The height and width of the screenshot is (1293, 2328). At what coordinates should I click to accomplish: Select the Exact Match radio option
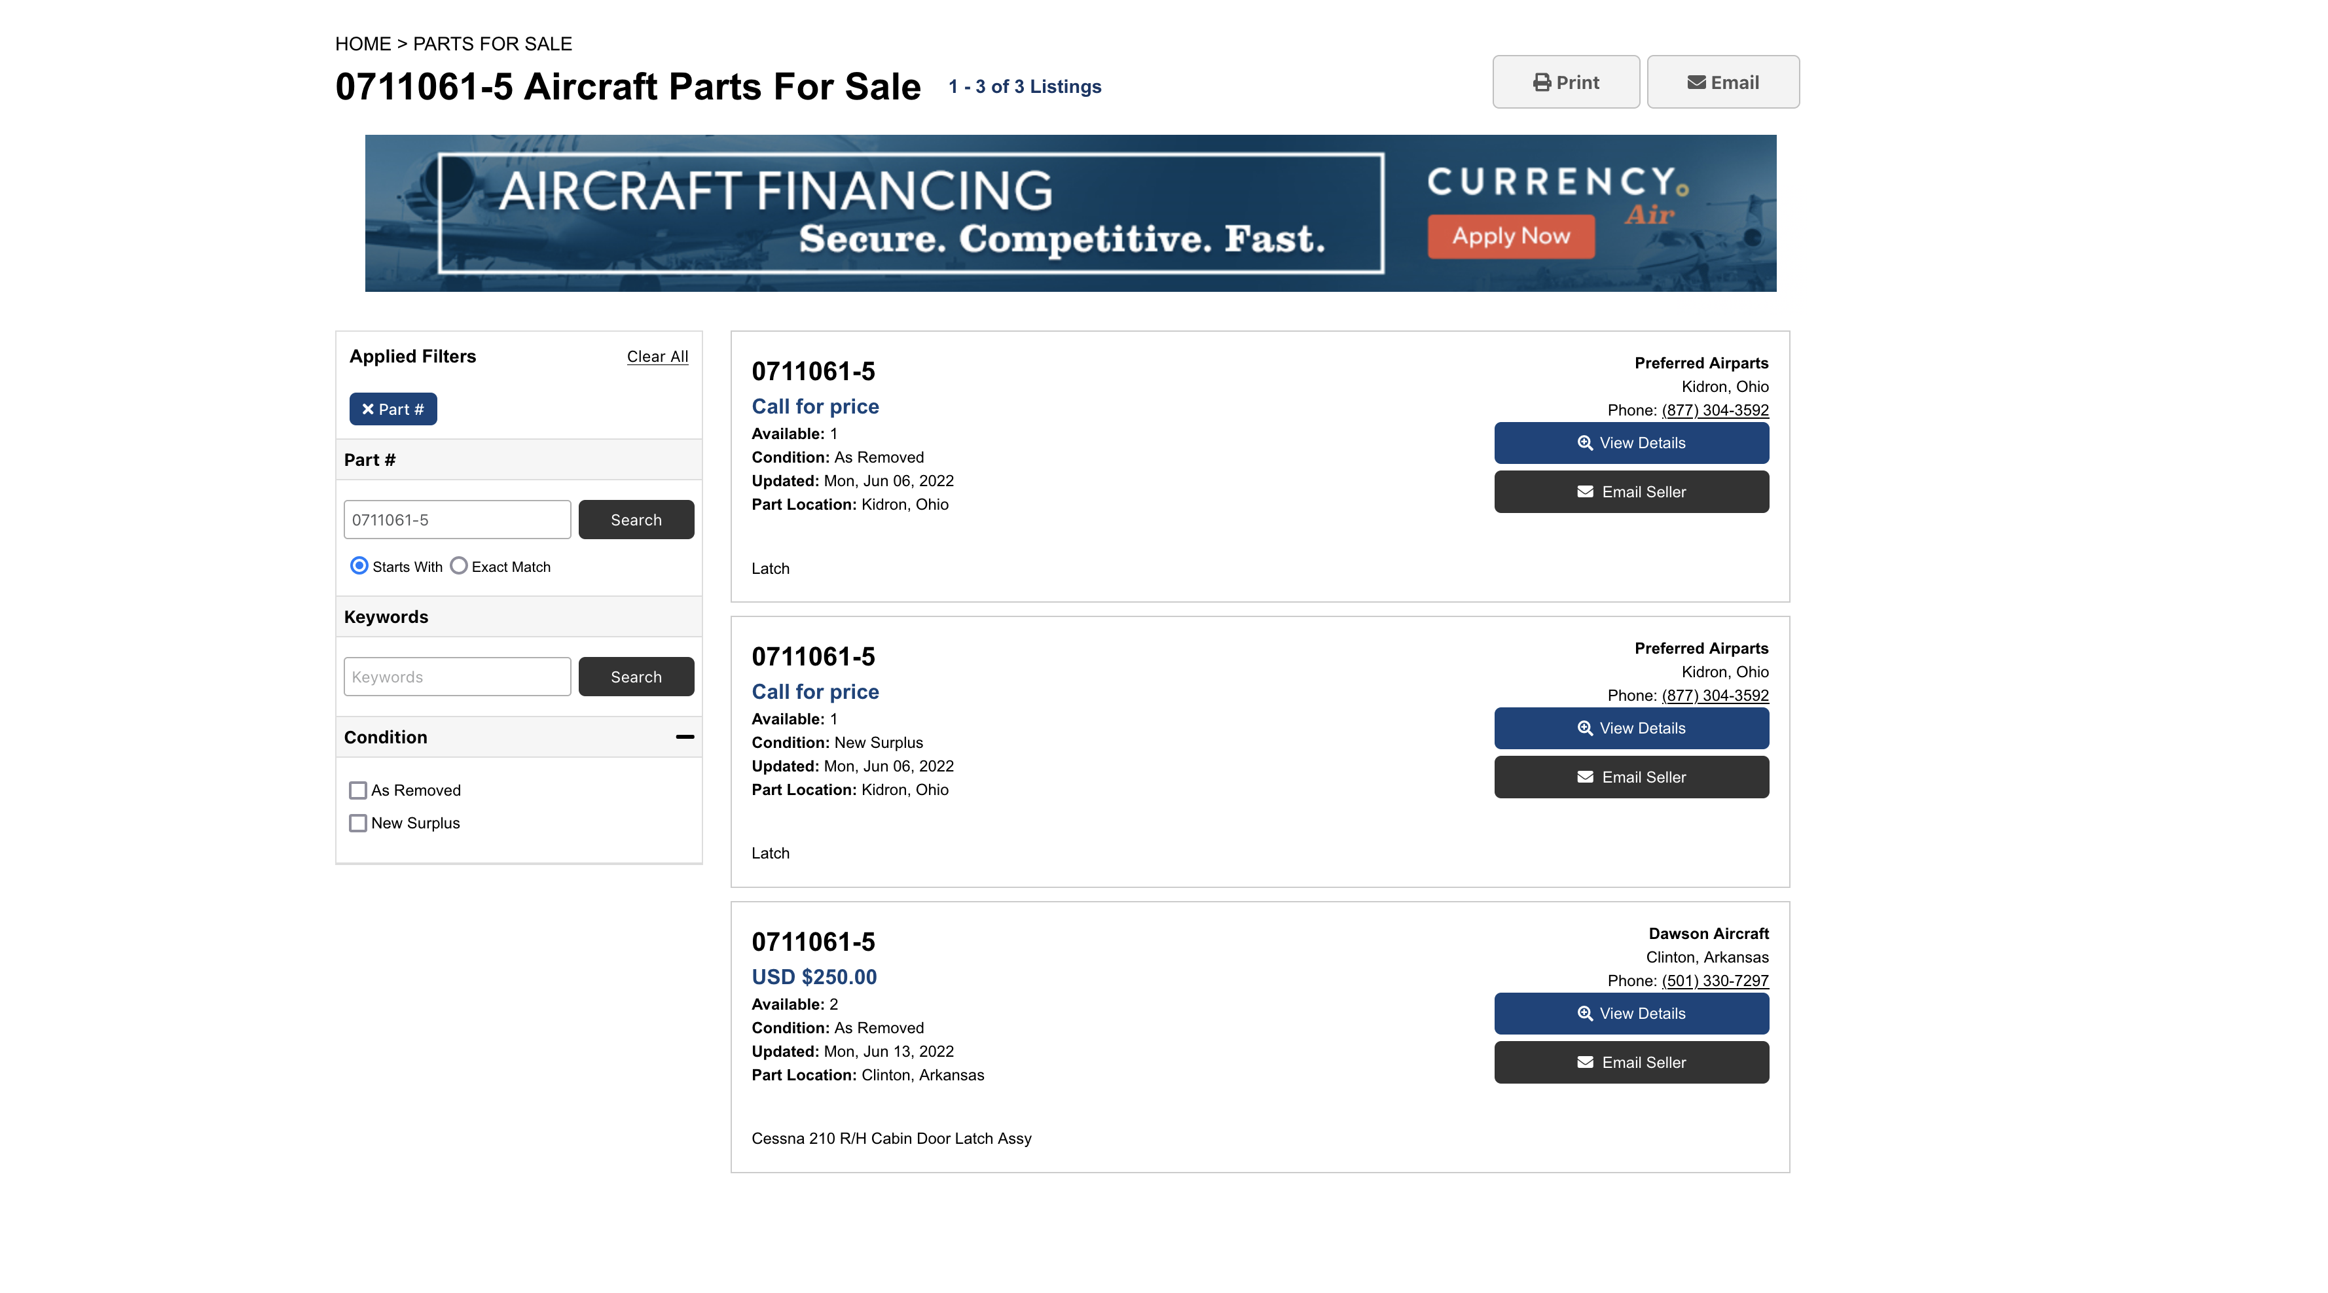(x=459, y=565)
